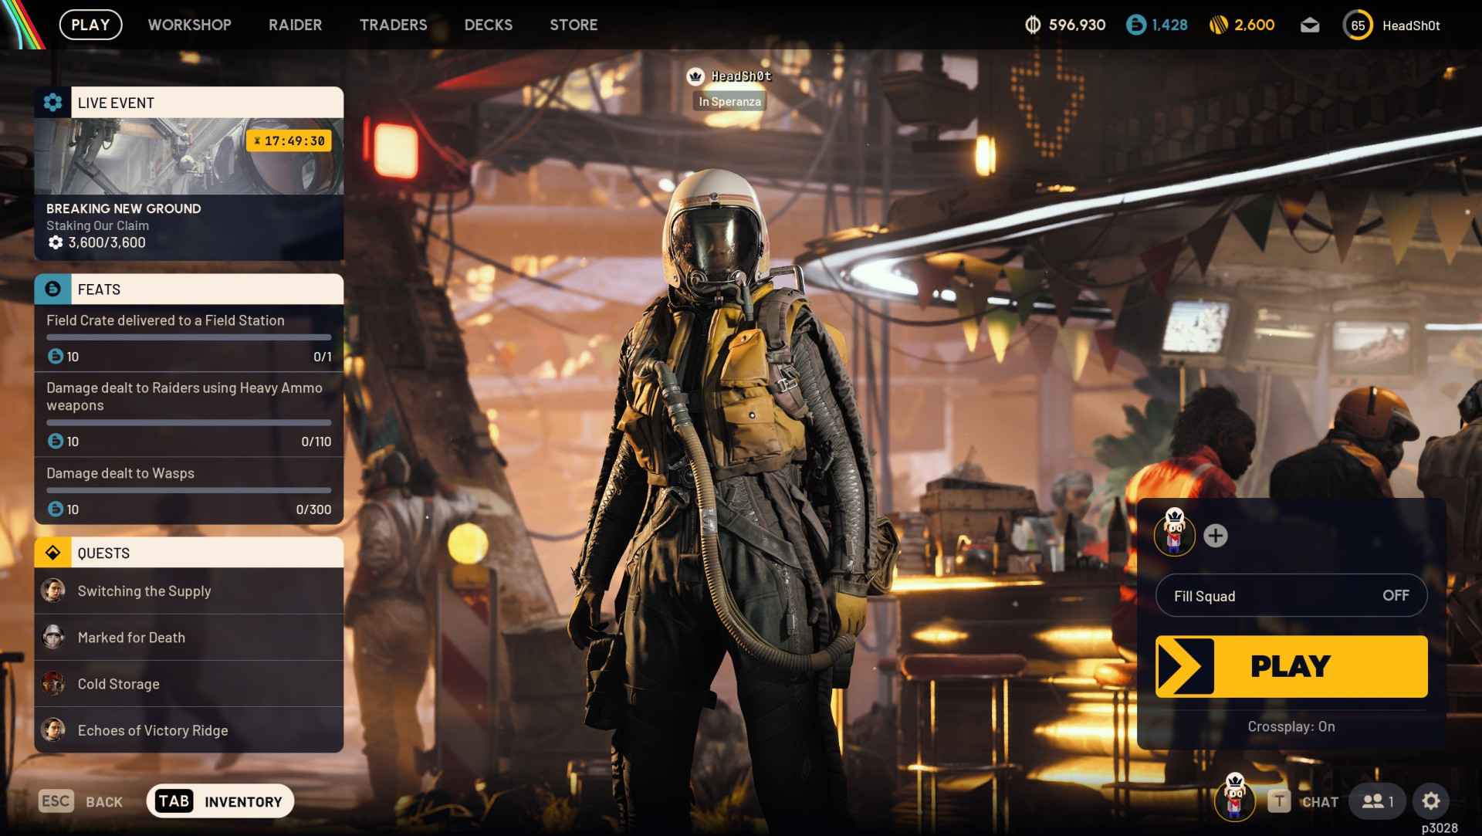Open settings gear icon near chat
Image resolution: width=1482 pixels, height=836 pixels.
point(1430,801)
